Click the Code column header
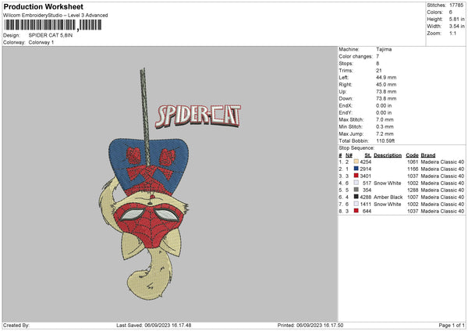Viewport: 468px width, 331px height. [x=412, y=155]
